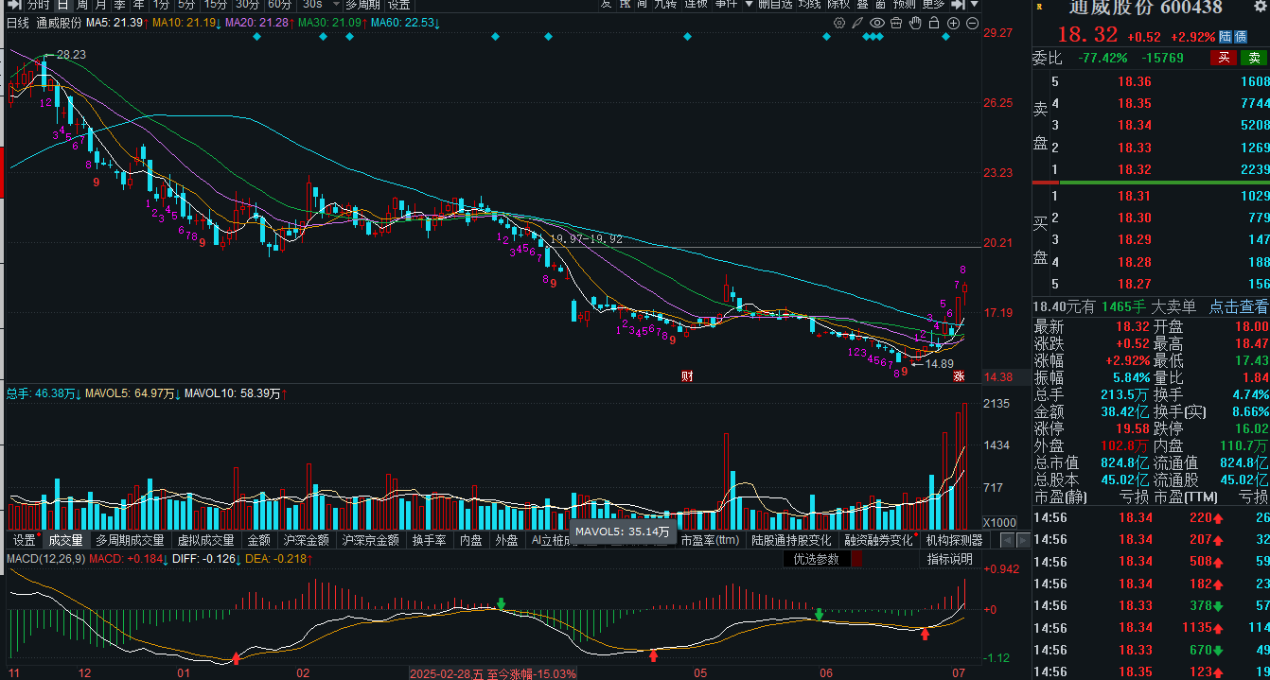1270x680 pixels.
Task: Expand 更多 more options
Action: pyautogui.click(x=933, y=4)
